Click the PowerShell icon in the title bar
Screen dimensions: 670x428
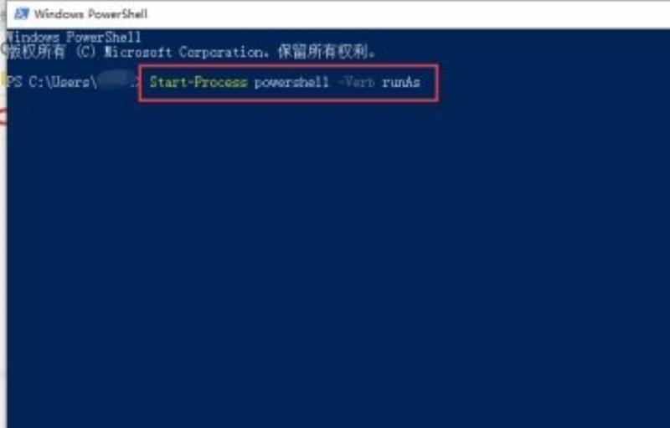pyautogui.click(x=22, y=13)
